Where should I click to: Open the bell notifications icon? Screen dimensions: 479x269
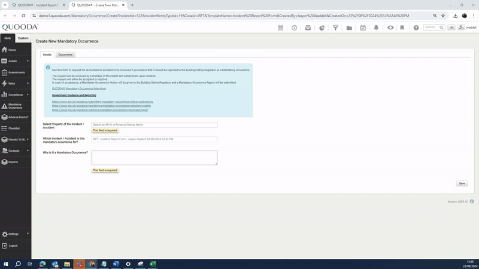(377, 27)
